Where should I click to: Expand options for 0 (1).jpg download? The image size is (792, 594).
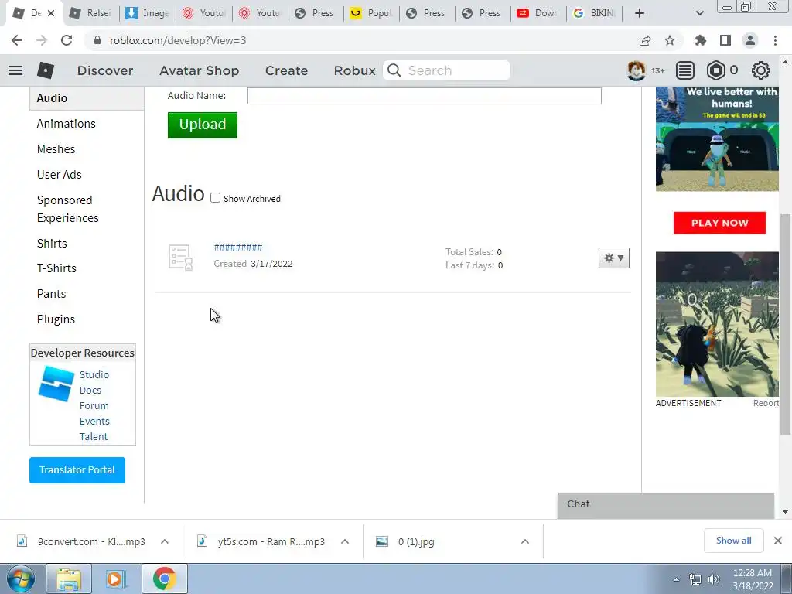525,541
